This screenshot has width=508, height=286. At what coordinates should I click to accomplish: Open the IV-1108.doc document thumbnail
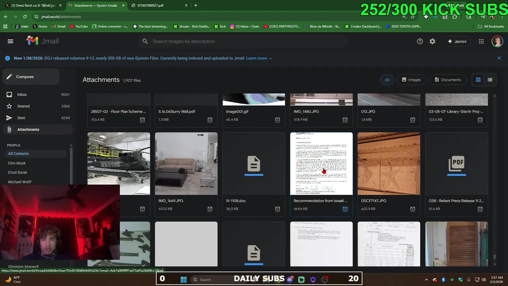(254, 164)
